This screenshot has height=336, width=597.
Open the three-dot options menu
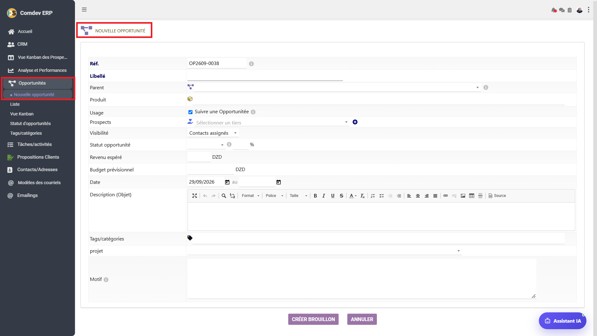(x=589, y=10)
